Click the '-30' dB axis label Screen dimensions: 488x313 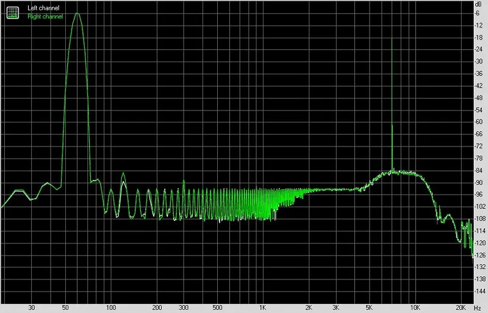(479, 62)
